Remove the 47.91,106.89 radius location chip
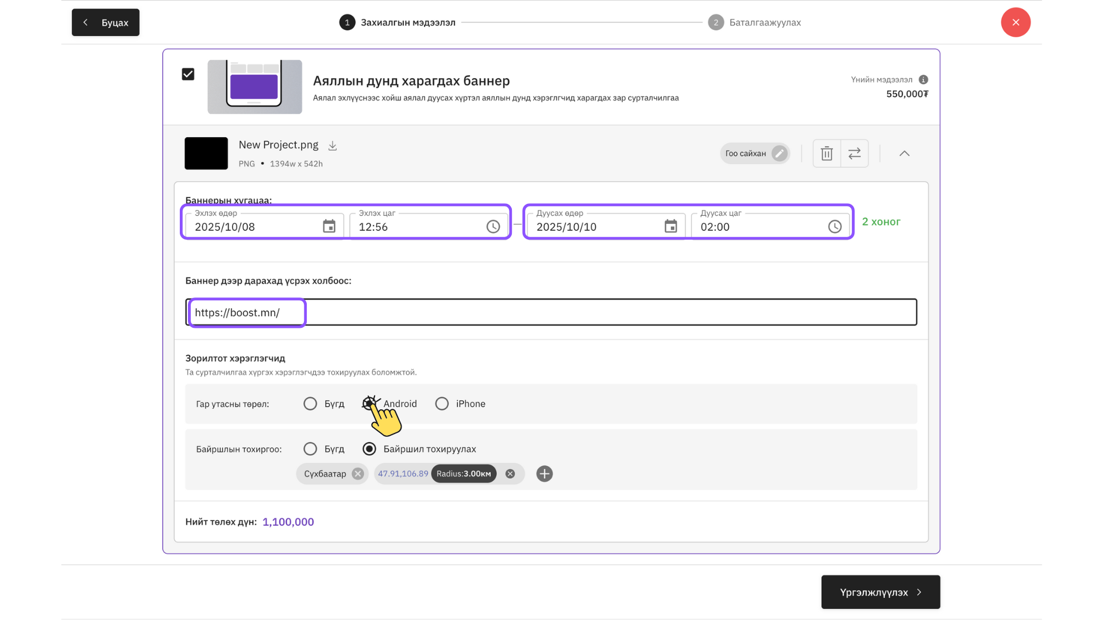The image size is (1103, 620). 510,474
